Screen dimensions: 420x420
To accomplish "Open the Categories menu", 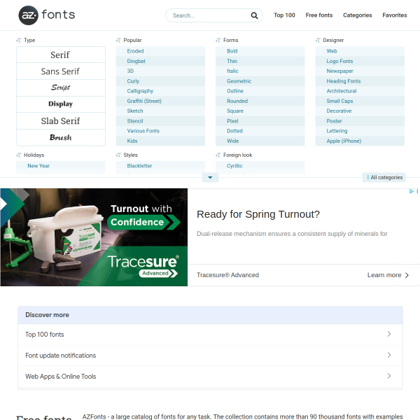I will click(x=357, y=15).
